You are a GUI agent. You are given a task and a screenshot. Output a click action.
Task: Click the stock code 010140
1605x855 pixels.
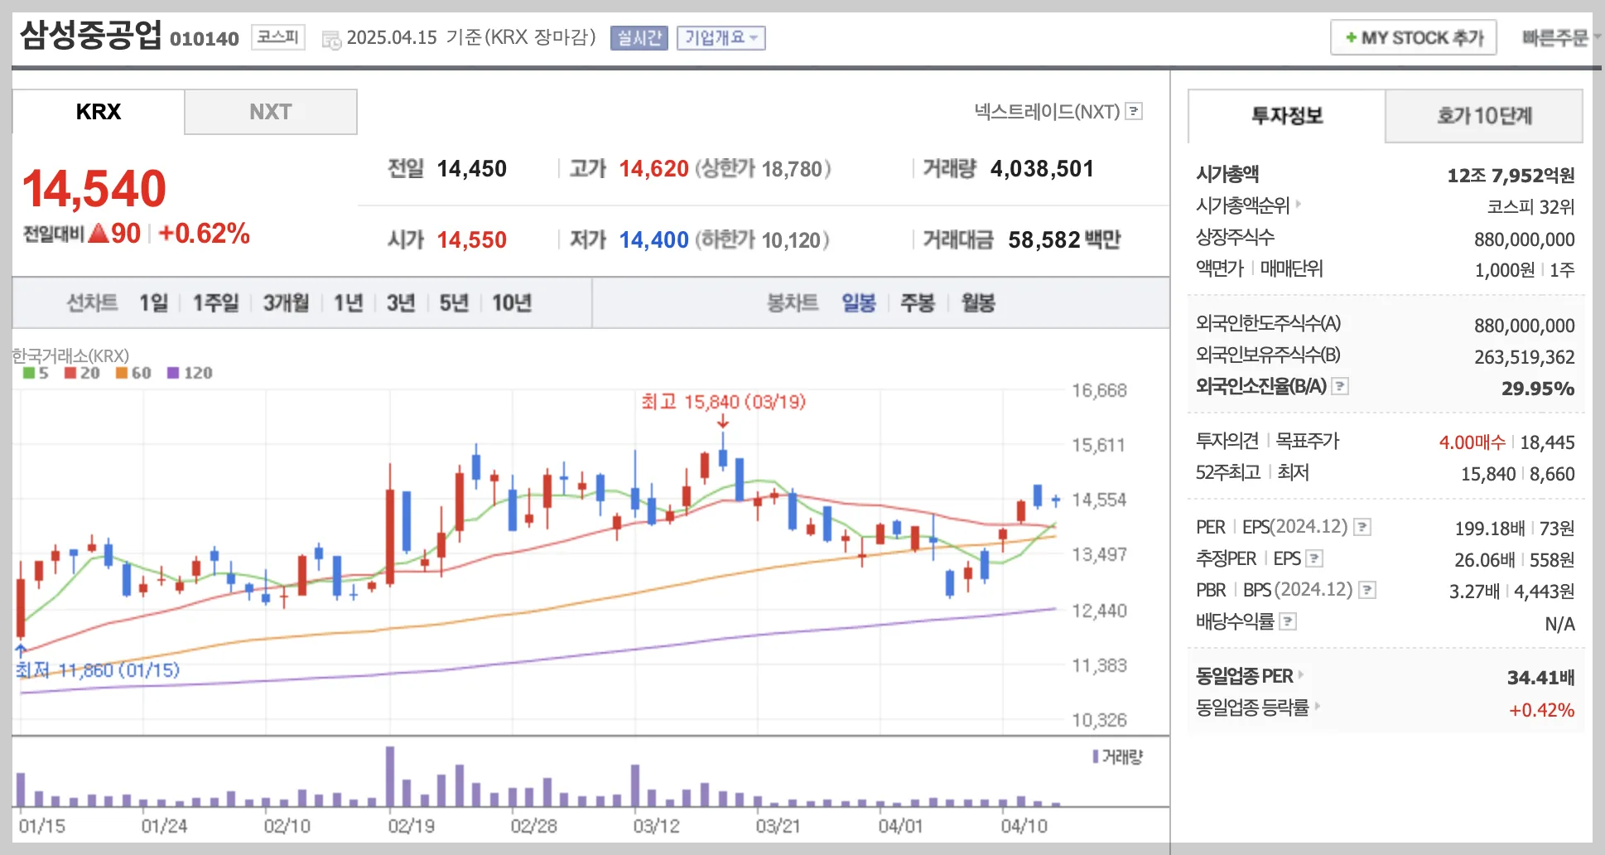coord(205,39)
